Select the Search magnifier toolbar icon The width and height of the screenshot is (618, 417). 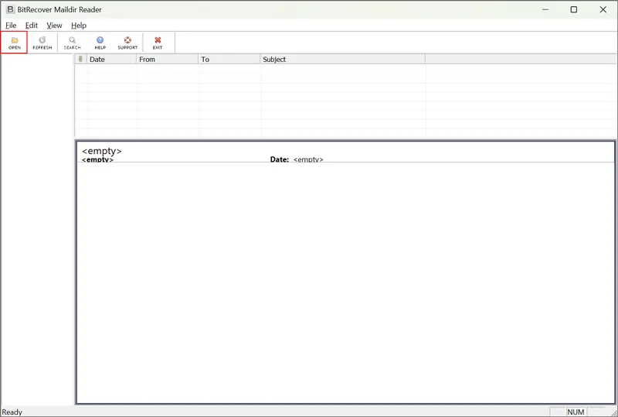pyautogui.click(x=72, y=42)
